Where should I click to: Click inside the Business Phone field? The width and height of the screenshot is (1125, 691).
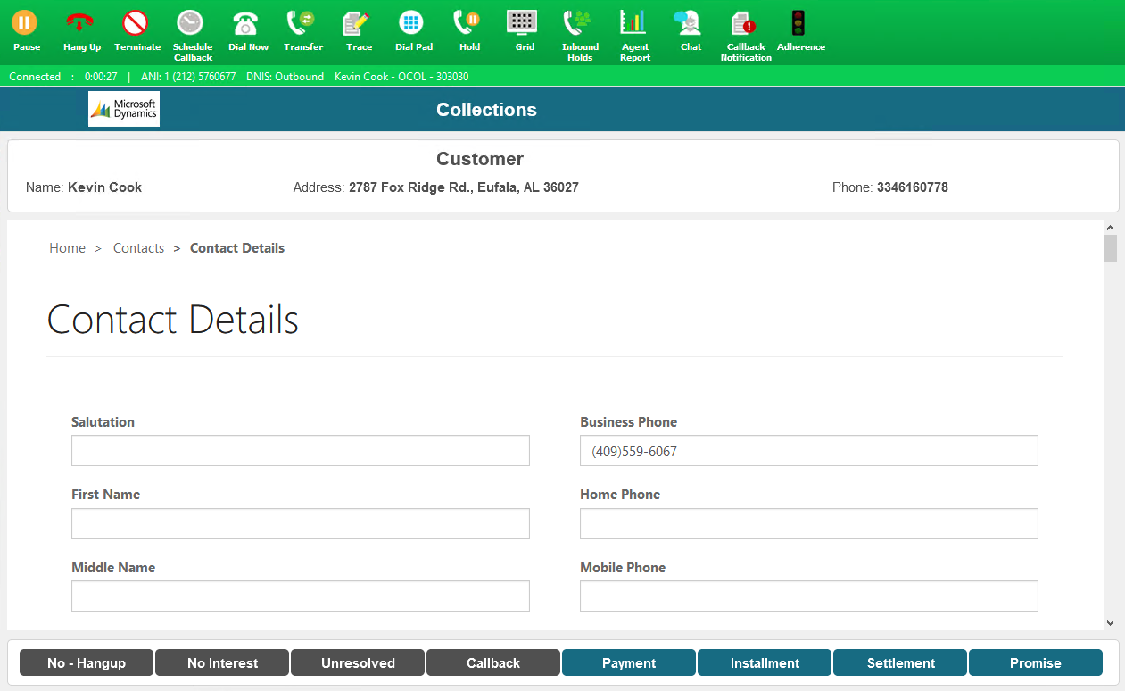(808, 450)
